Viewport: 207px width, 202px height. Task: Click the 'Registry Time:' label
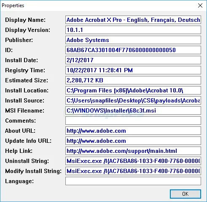click(x=25, y=71)
